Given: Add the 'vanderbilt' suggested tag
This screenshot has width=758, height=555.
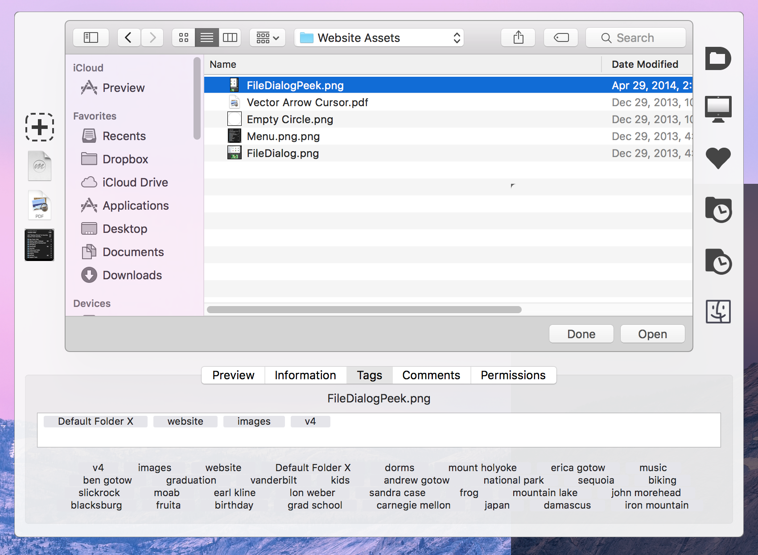Looking at the screenshot, I should click(274, 480).
